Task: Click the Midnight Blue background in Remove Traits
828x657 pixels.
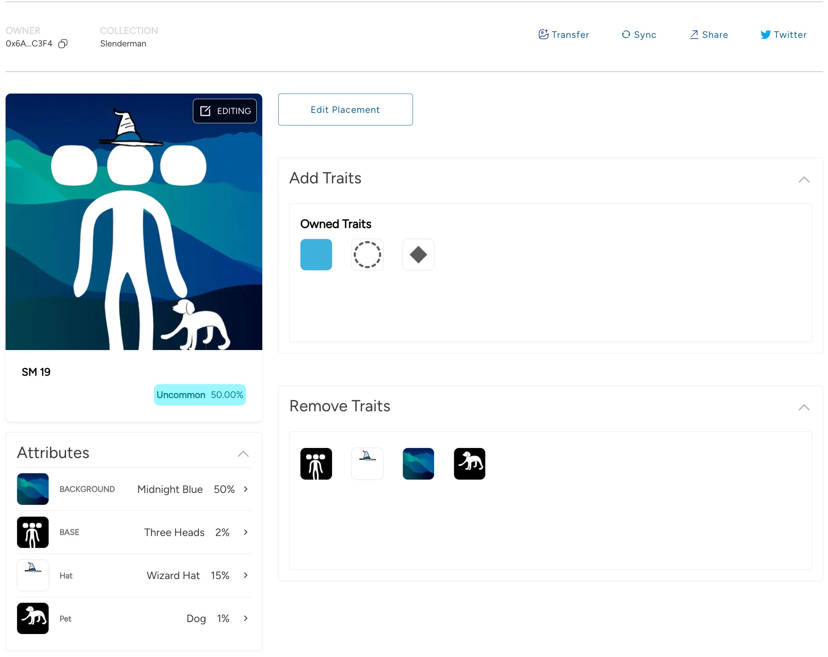Action: [x=418, y=464]
